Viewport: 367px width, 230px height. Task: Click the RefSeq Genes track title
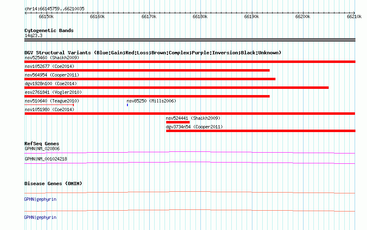coord(42,144)
